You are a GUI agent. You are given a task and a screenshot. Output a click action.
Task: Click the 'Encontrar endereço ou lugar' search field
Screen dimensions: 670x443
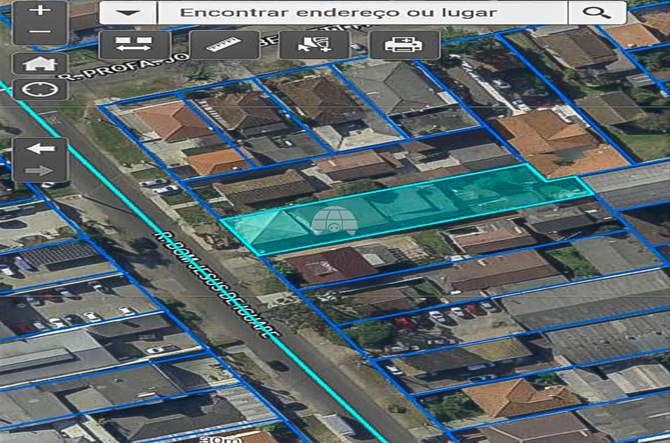(362, 13)
